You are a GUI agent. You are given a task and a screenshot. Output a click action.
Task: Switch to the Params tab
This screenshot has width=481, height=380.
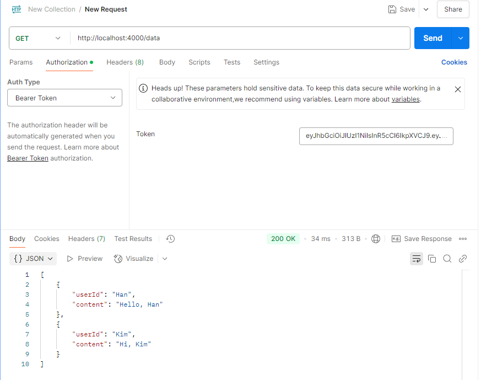point(21,62)
